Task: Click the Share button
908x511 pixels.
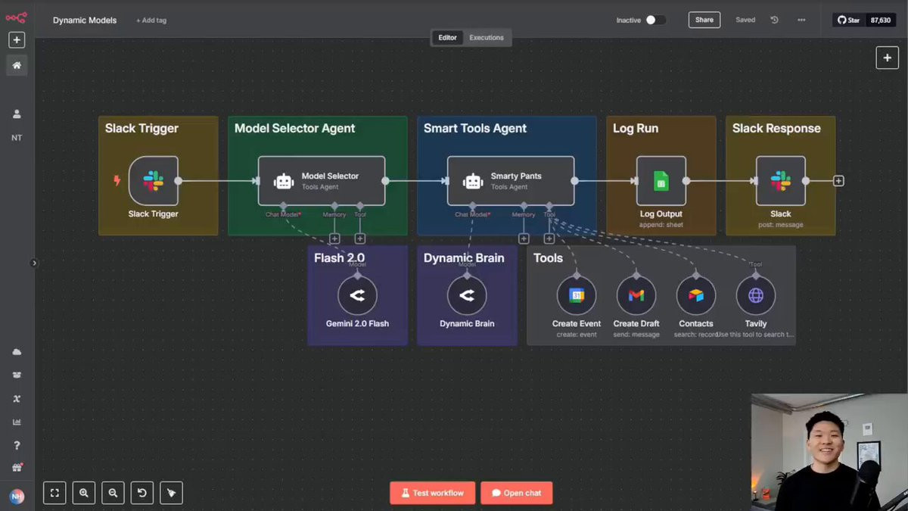Action: (x=704, y=20)
